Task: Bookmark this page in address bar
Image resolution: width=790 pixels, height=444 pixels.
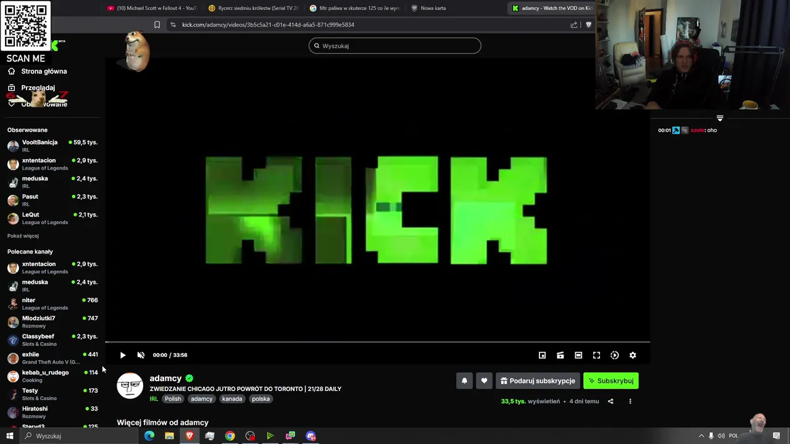Action: pyautogui.click(x=157, y=25)
